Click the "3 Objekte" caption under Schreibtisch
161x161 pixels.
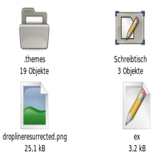click(x=130, y=71)
